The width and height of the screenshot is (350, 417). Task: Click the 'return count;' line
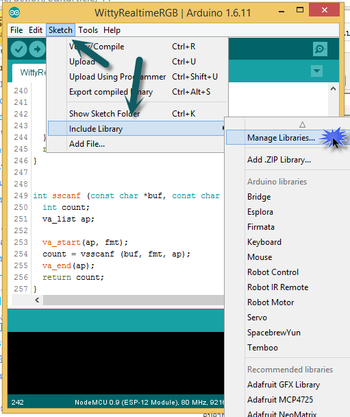tap(73, 277)
